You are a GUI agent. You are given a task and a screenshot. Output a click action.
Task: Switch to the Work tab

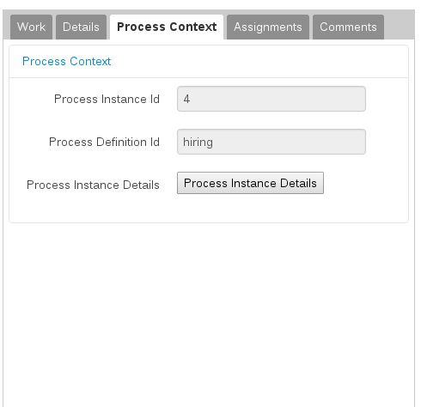31,27
